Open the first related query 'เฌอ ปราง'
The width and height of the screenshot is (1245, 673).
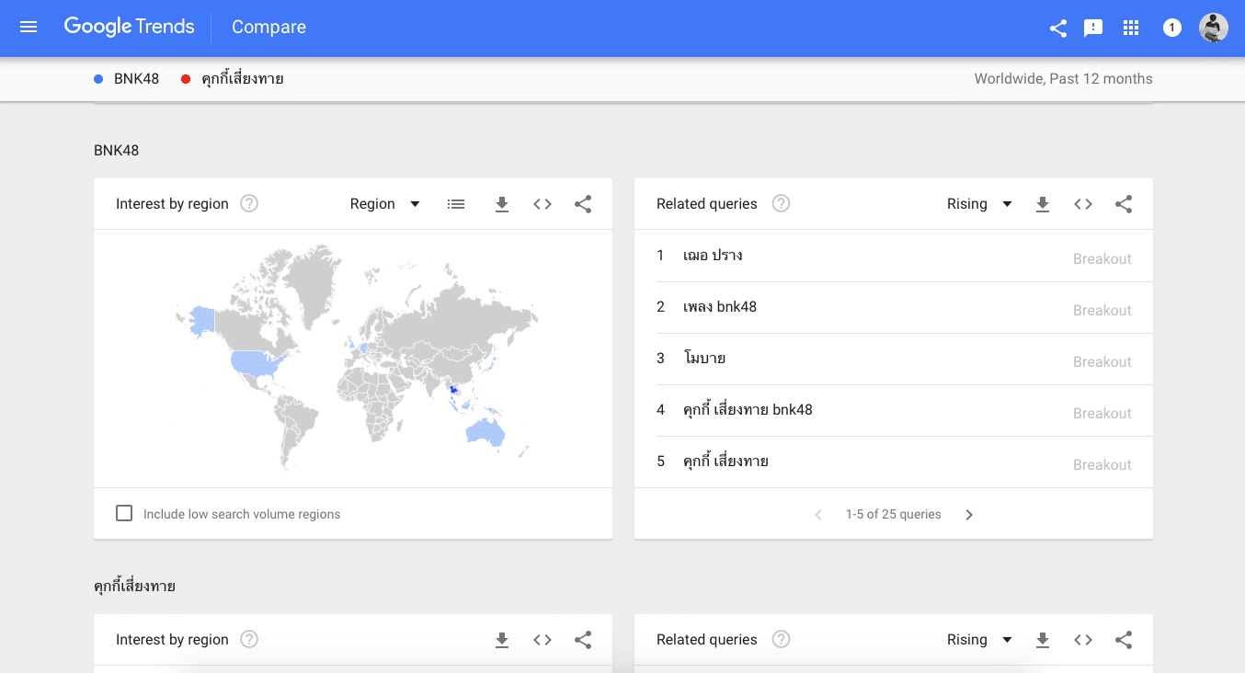[x=713, y=256]
